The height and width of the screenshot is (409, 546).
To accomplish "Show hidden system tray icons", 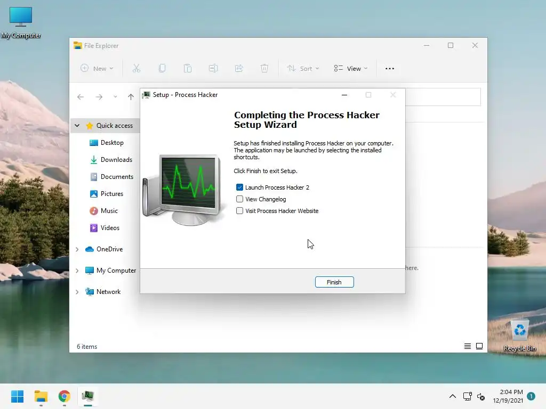I will pos(452,396).
